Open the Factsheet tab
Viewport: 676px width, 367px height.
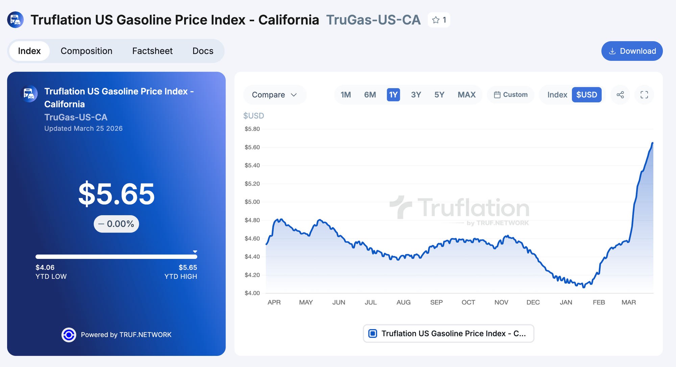click(x=152, y=51)
